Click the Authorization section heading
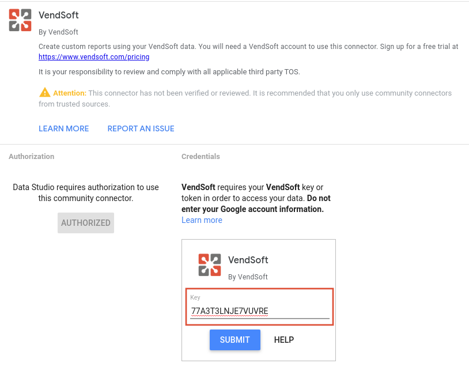Viewport: 469px width, 371px height. (32, 156)
